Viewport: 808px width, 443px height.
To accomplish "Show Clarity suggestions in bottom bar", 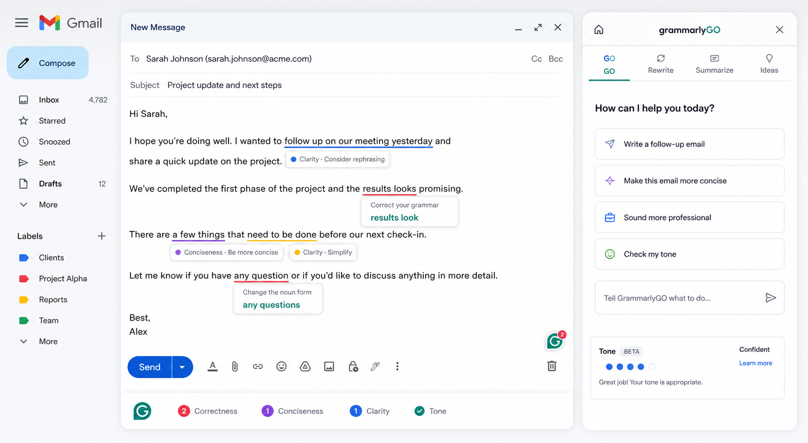I will click(x=370, y=411).
